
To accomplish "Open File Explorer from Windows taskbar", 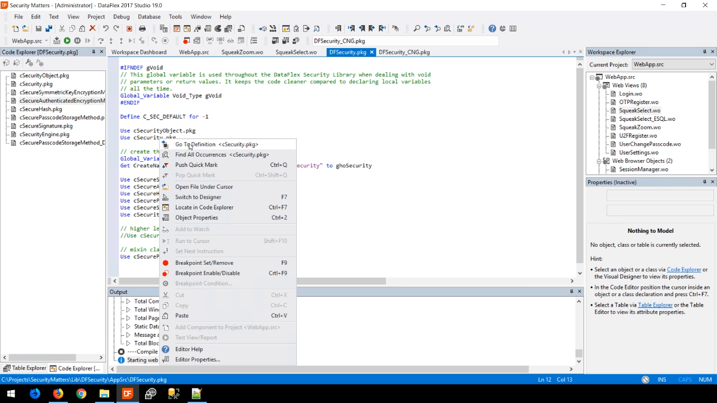I will (x=104, y=393).
